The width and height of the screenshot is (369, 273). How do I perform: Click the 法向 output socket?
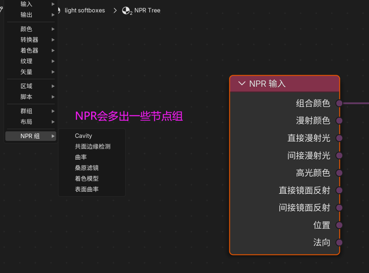(339, 242)
